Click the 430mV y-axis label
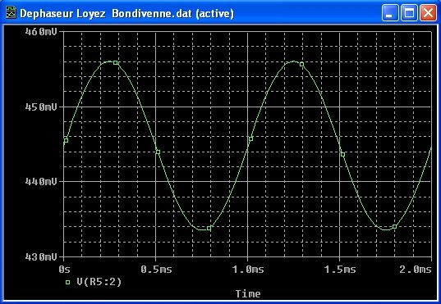Screen dimensions: 441x304 click(x=41, y=256)
